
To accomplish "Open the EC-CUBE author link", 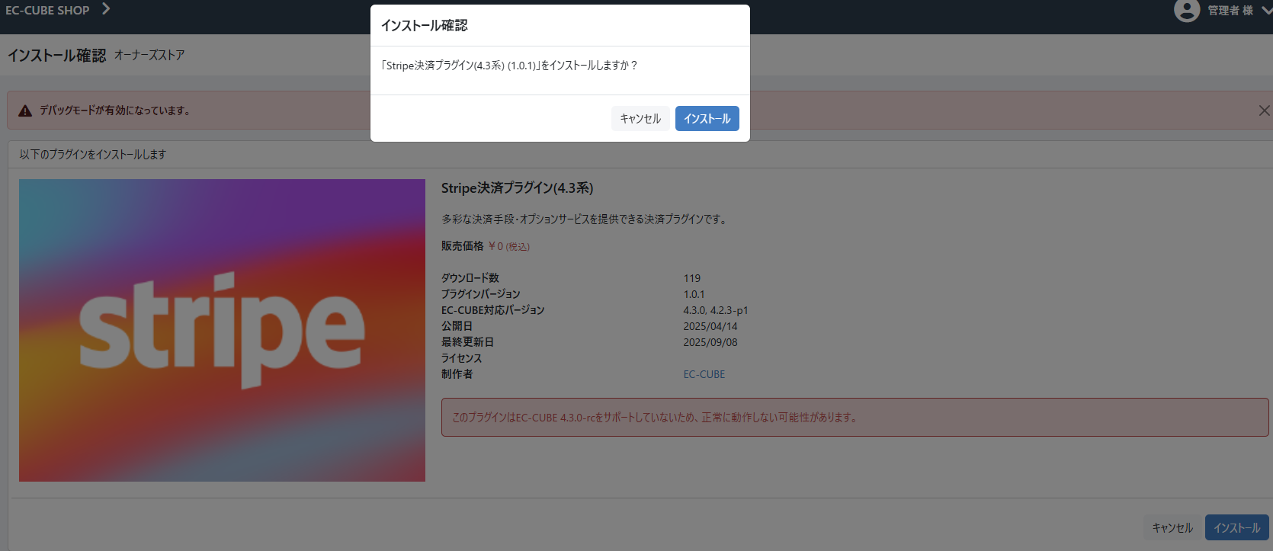I will pyautogui.click(x=704, y=374).
